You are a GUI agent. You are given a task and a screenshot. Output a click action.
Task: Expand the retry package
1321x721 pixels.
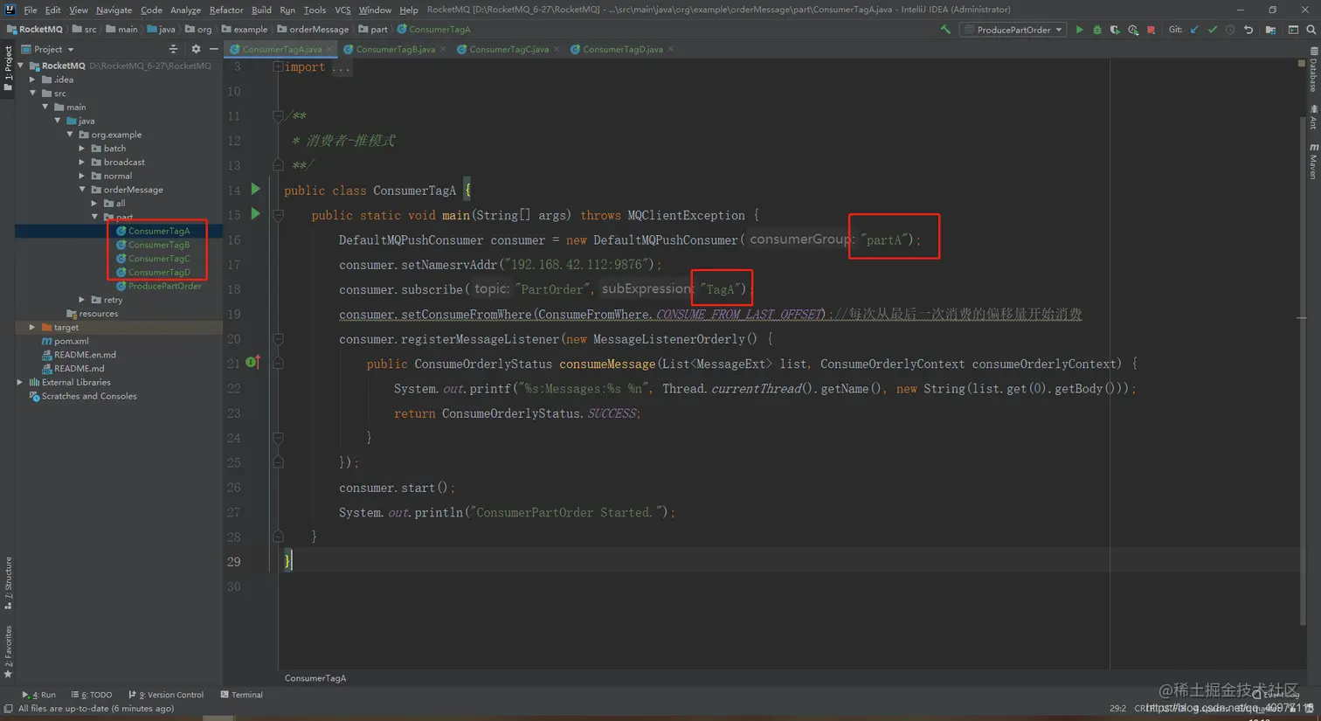pyautogui.click(x=82, y=300)
